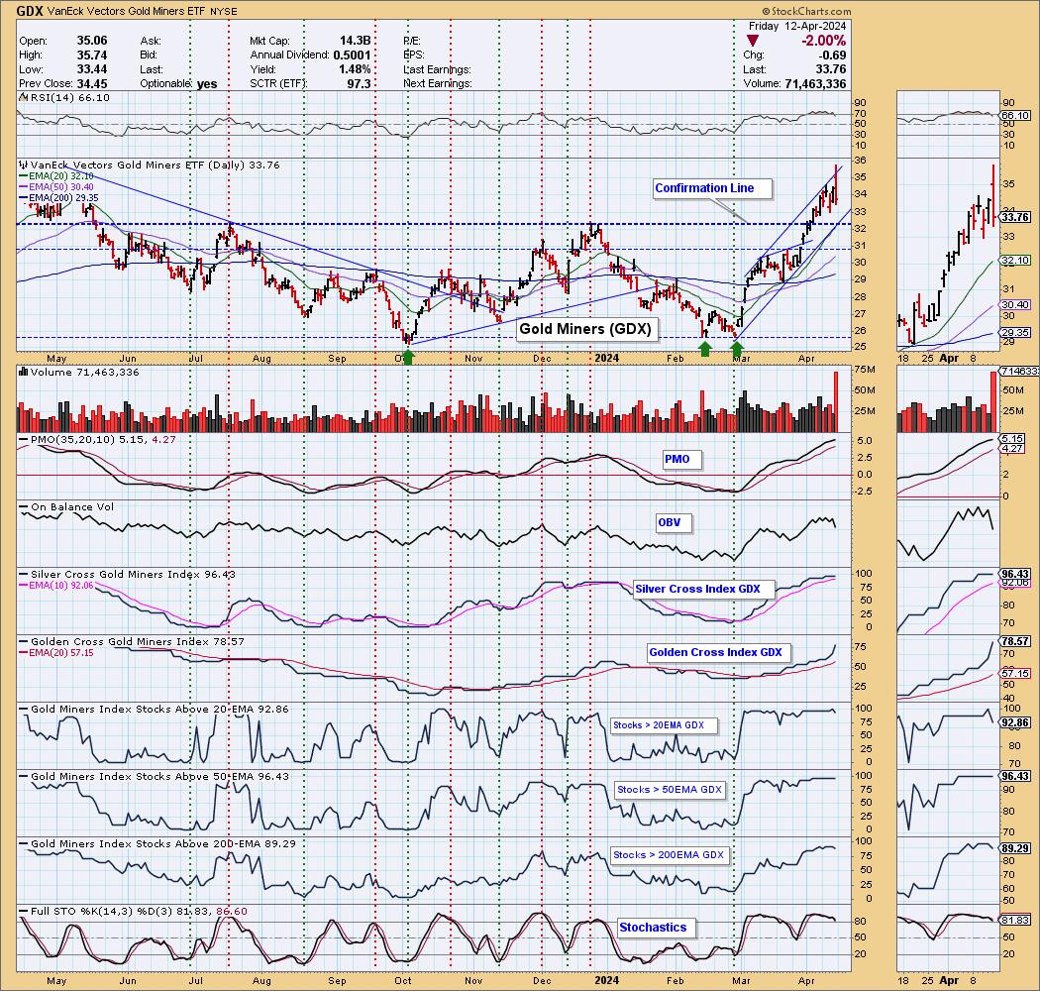Image resolution: width=1040 pixels, height=991 pixels.
Task: Select the 'Golden Cross Gold Miners Index 78.57' label
Action: 131,642
